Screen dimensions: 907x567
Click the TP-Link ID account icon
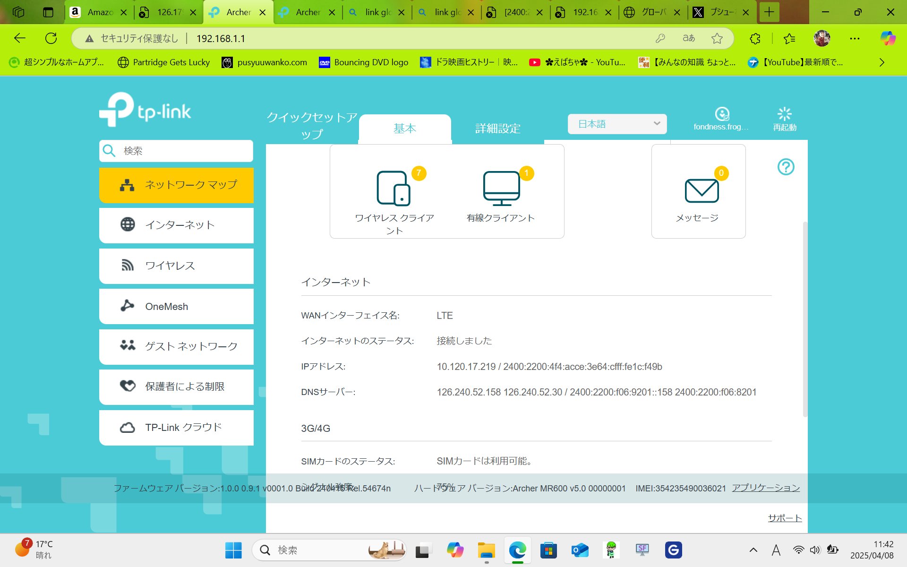point(721,115)
